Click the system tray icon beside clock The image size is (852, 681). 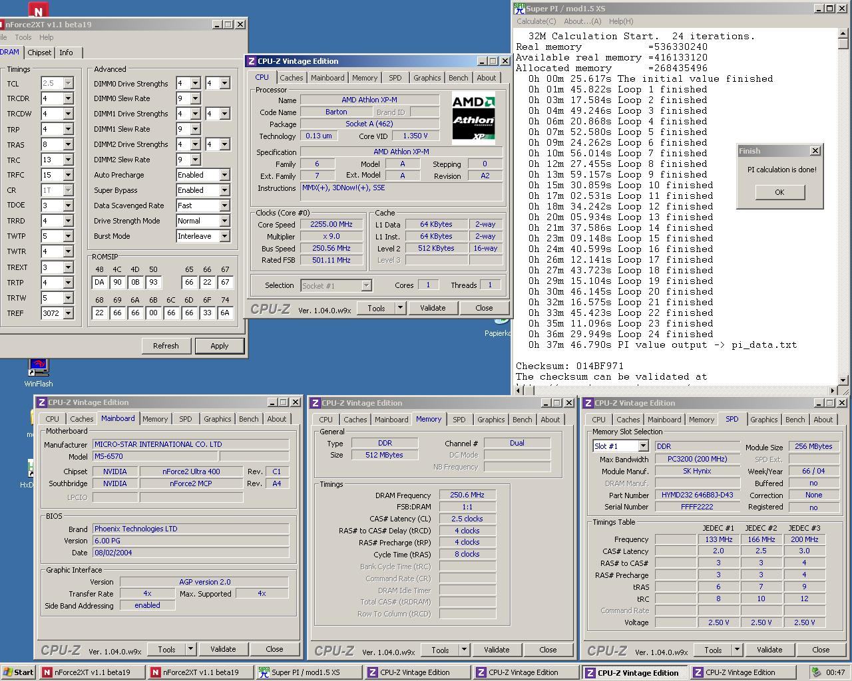click(817, 672)
